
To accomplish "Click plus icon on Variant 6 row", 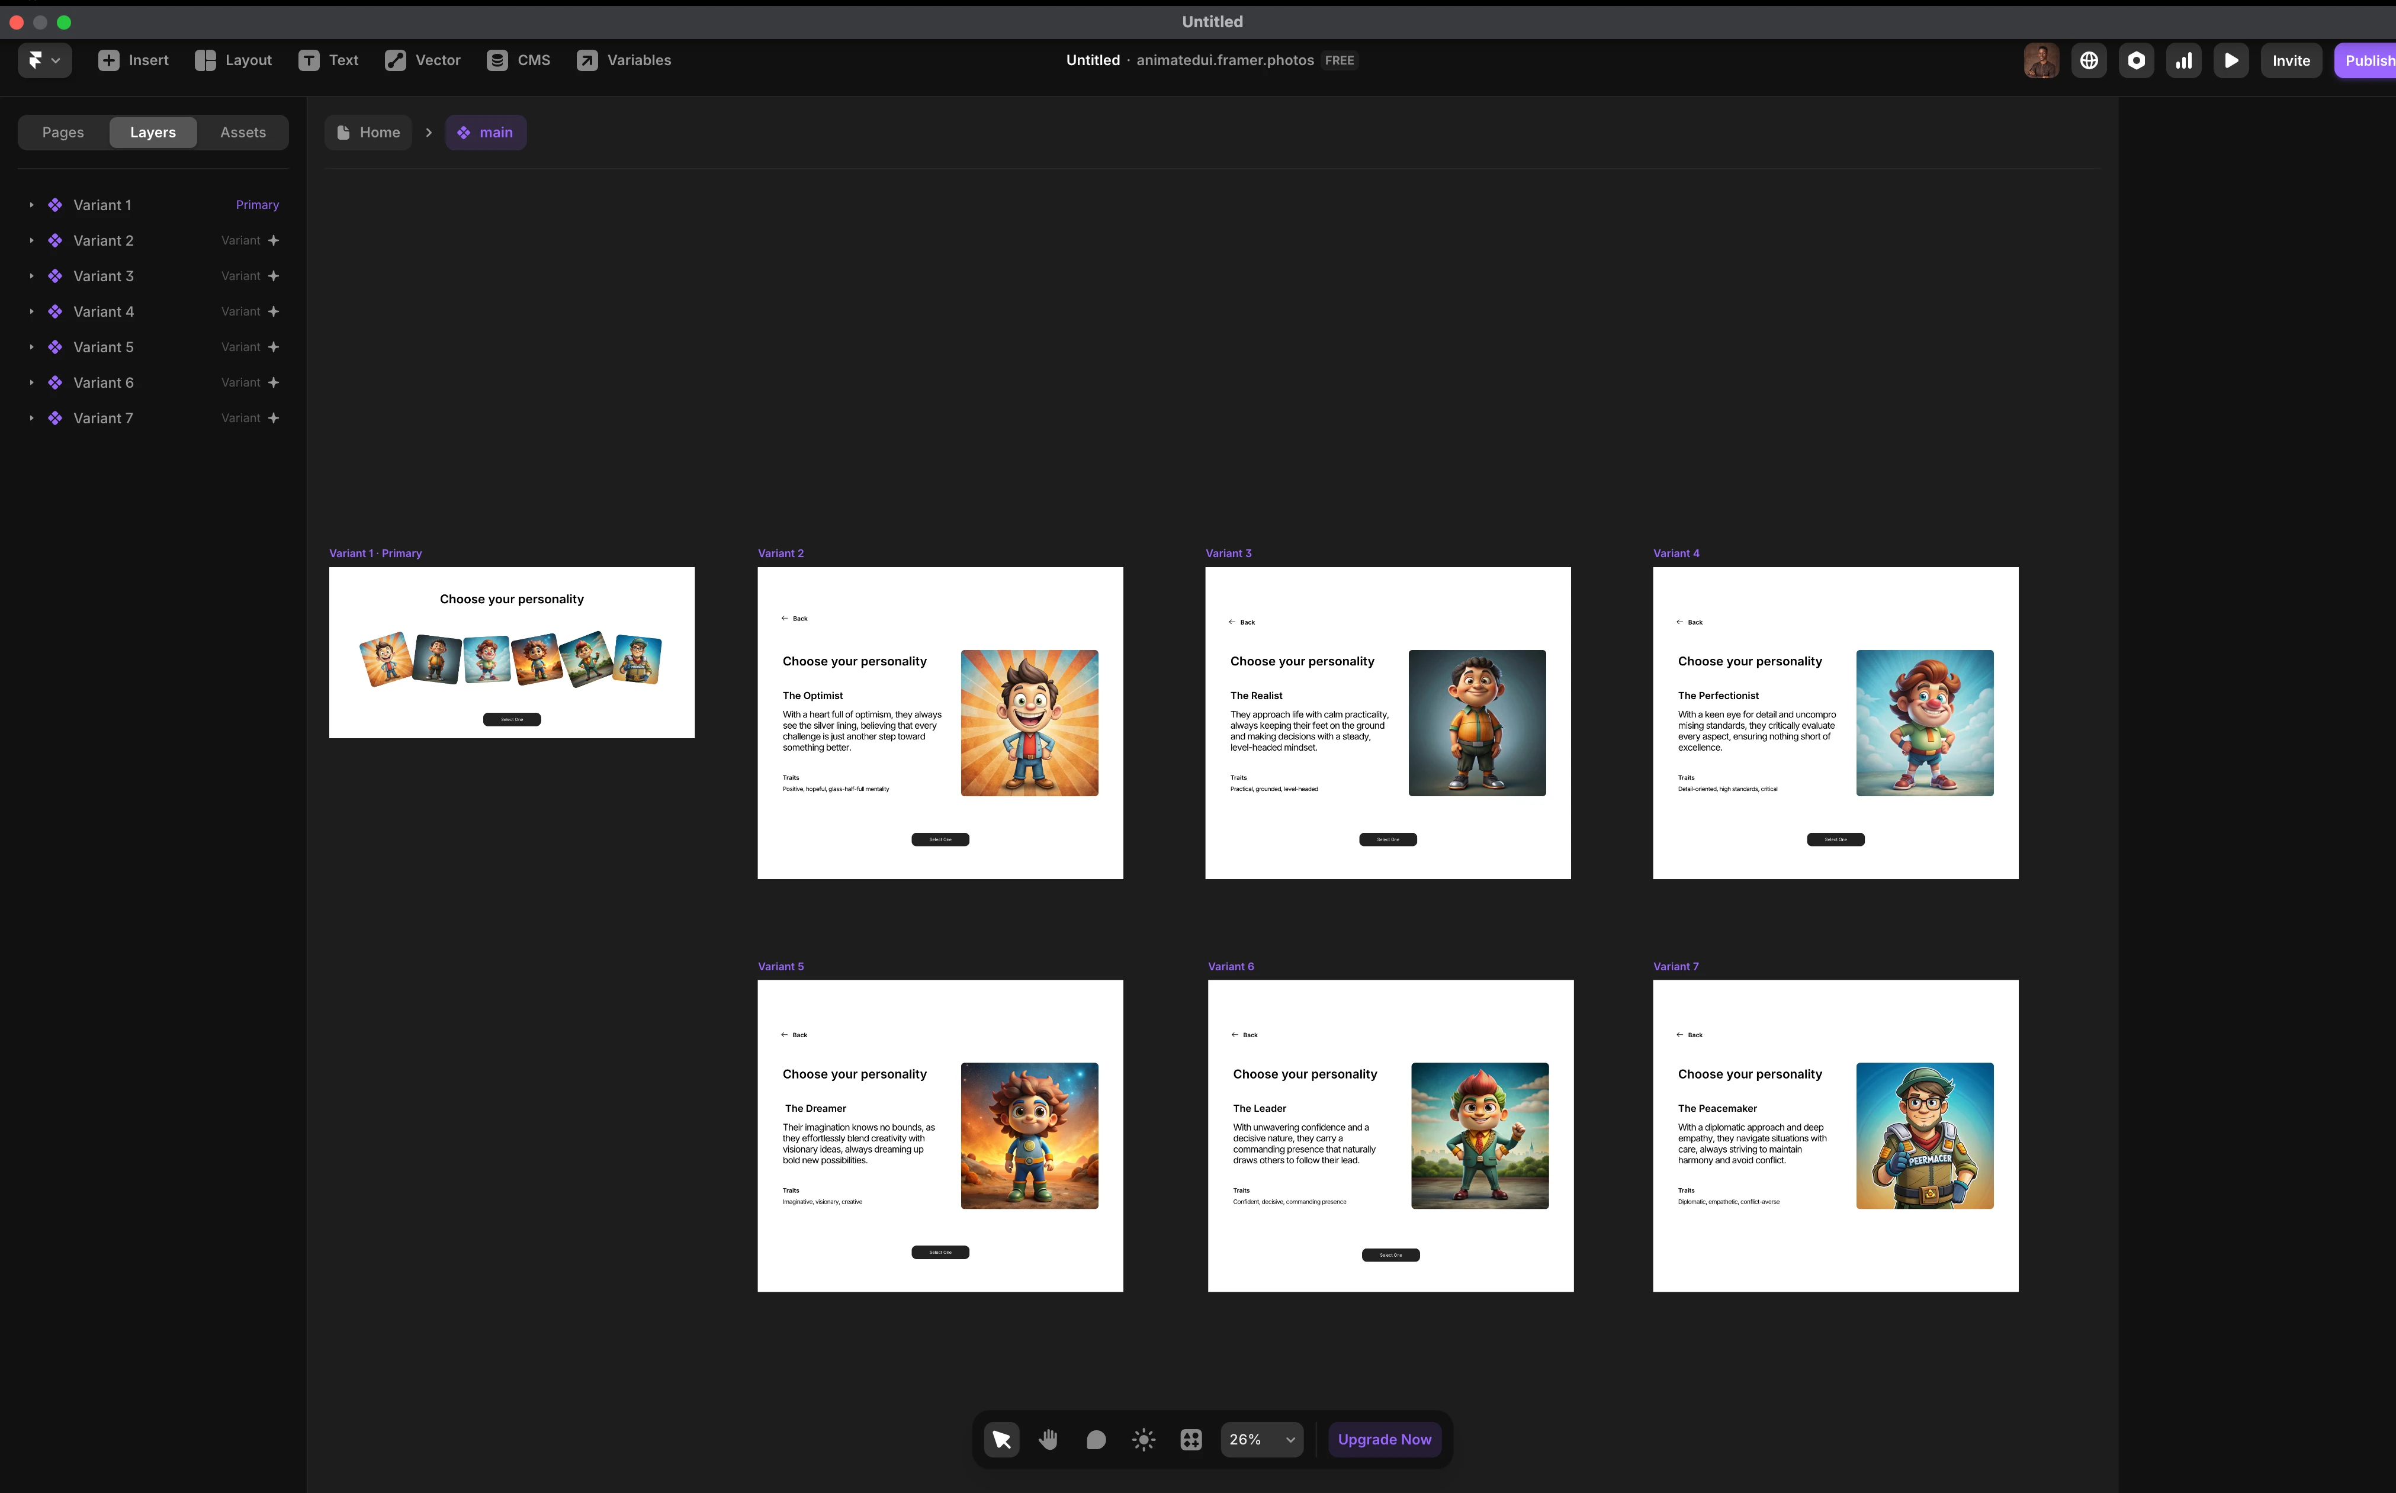I will pos(274,383).
